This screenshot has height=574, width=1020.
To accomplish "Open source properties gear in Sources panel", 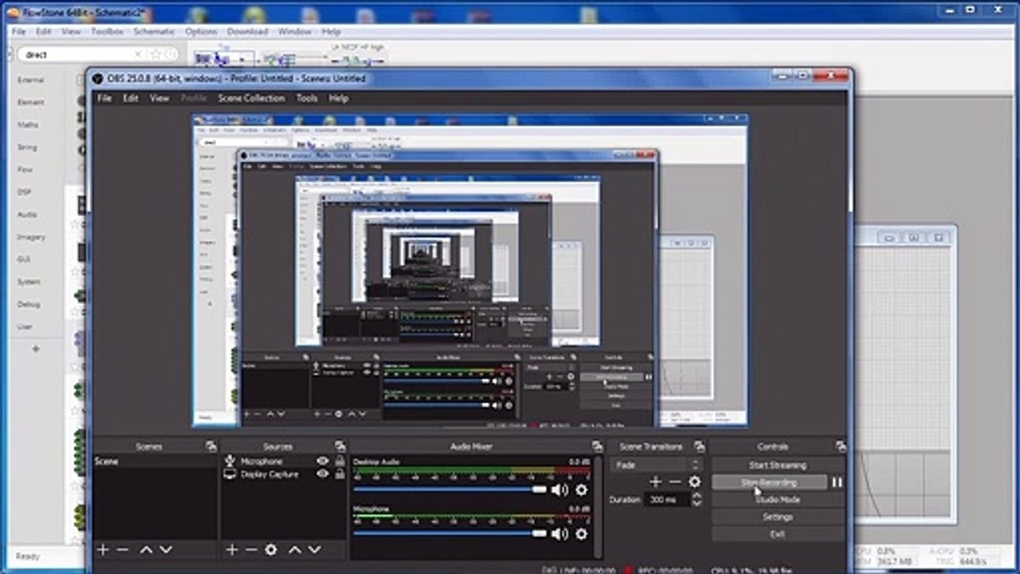I will (271, 549).
